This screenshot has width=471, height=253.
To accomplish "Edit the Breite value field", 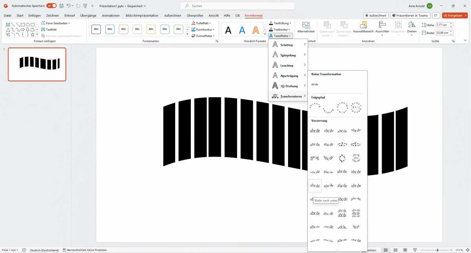I will 442,33.
